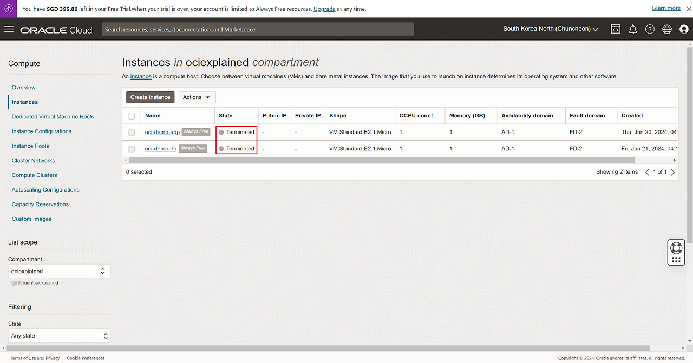Open the oci-demo-app instance link
The image size is (693, 363).
[162, 132]
